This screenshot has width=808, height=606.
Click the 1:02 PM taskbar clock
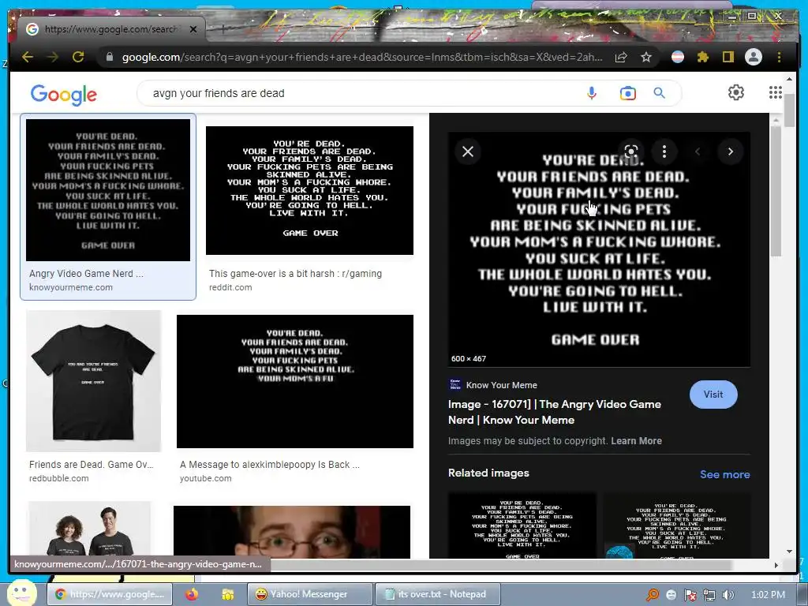coord(769,595)
